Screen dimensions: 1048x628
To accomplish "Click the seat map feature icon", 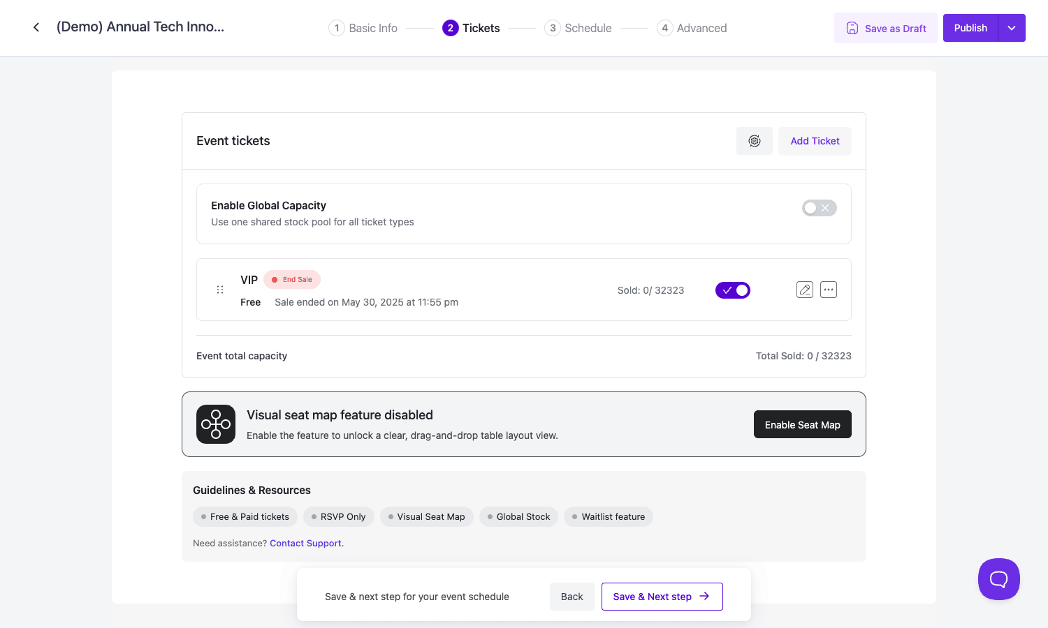I will pos(216,424).
